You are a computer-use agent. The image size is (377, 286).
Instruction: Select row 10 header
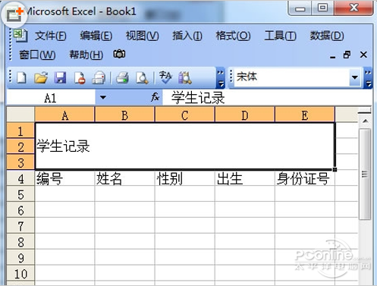tap(20, 274)
